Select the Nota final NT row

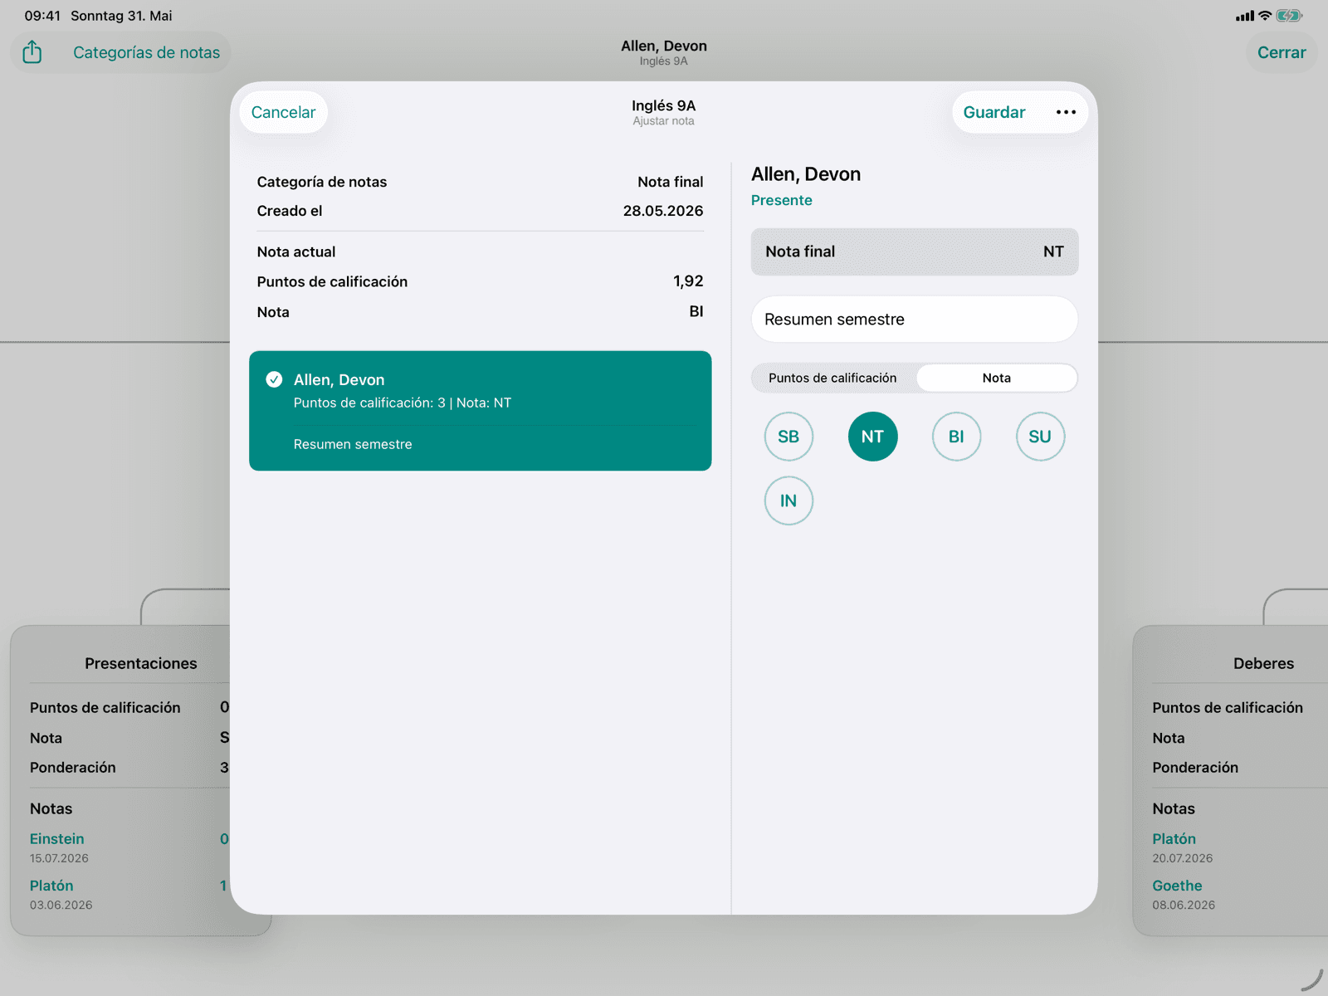915,251
